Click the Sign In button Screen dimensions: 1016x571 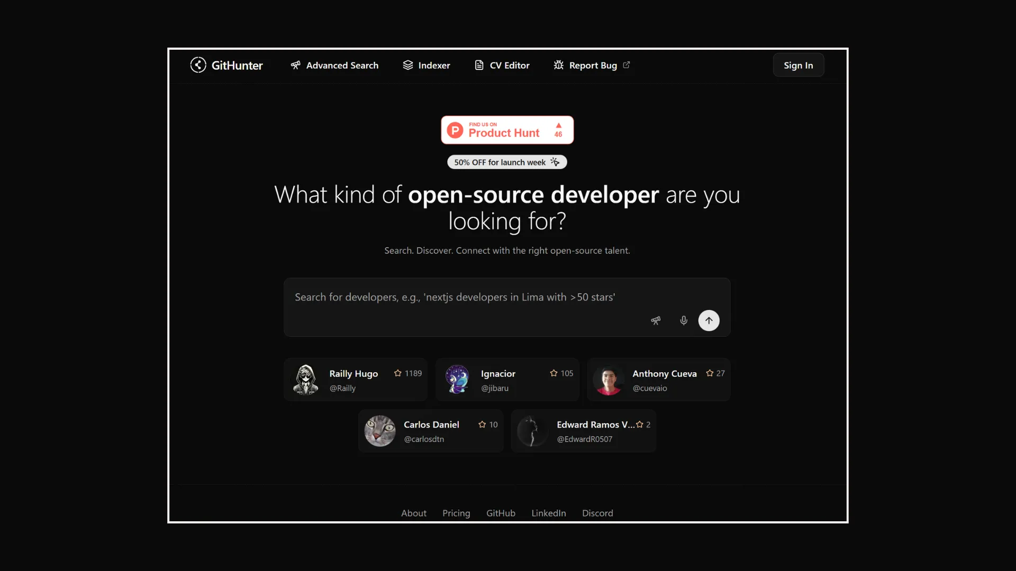click(x=798, y=66)
